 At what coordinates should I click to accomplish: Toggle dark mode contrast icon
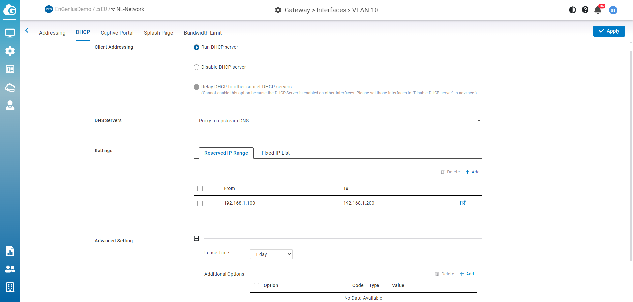(x=572, y=10)
